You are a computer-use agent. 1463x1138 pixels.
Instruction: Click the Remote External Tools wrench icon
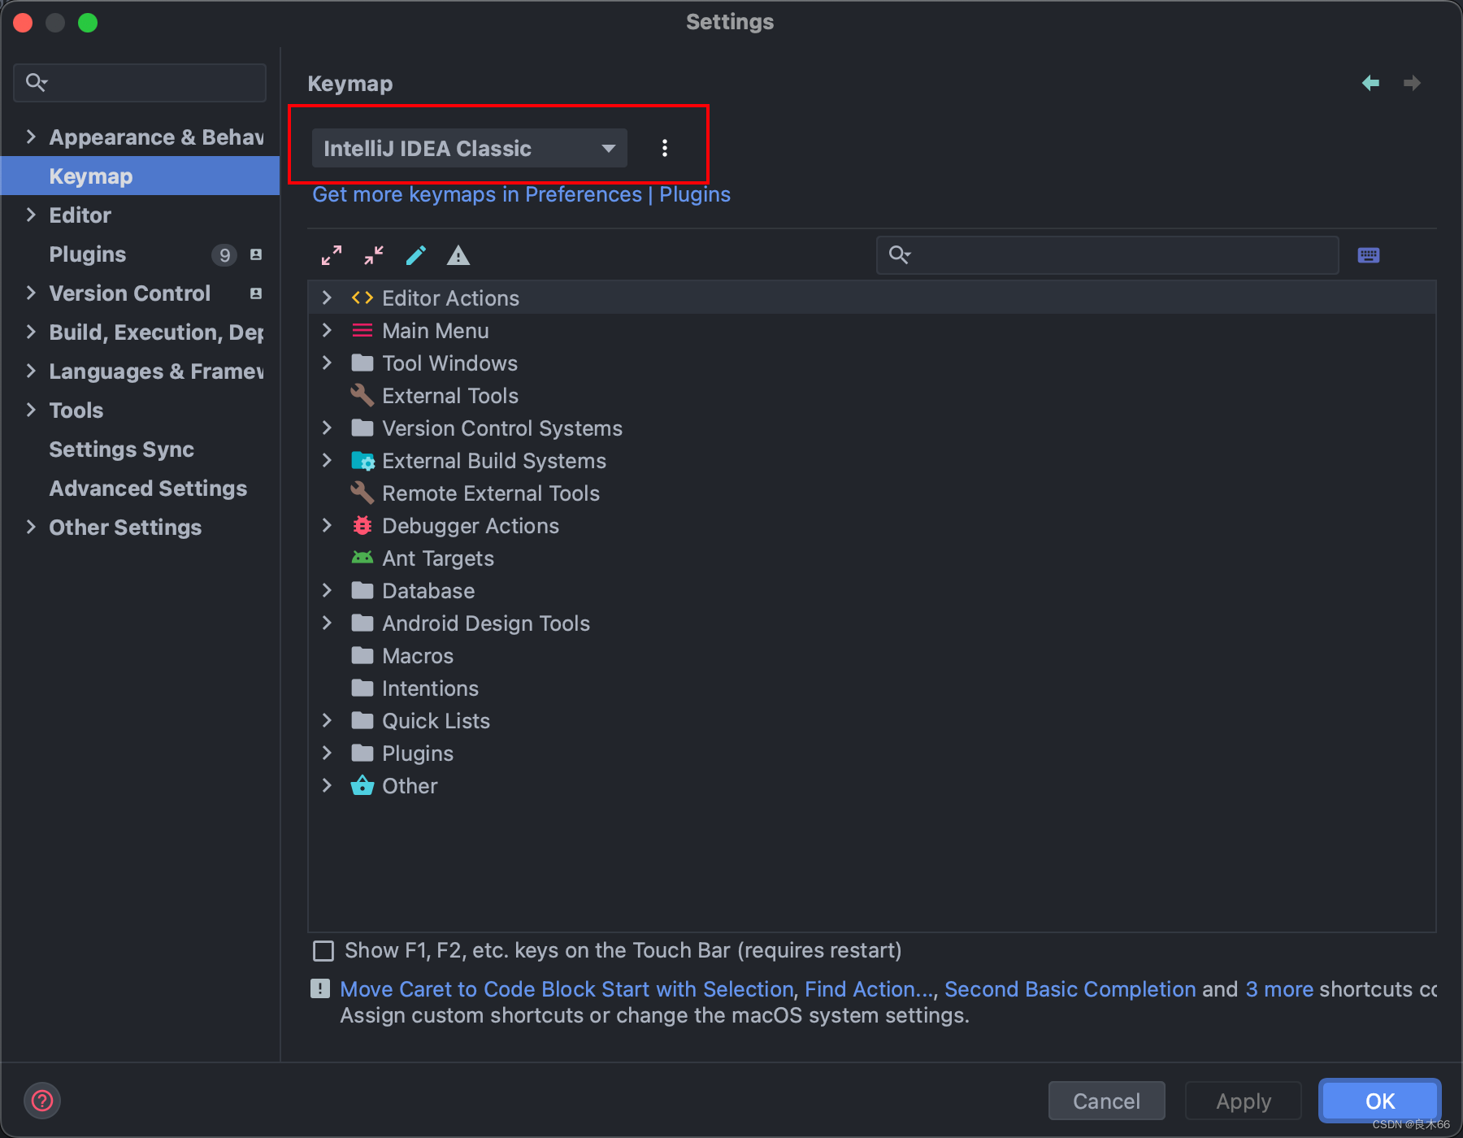[x=362, y=493]
